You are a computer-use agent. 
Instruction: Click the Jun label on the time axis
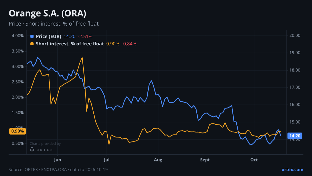[57, 160]
